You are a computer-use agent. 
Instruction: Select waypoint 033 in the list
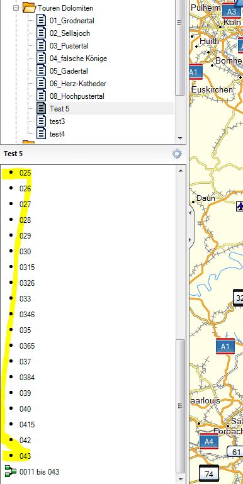(x=25, y=299)
